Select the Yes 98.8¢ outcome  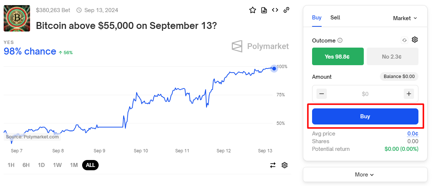pos(338,56)
